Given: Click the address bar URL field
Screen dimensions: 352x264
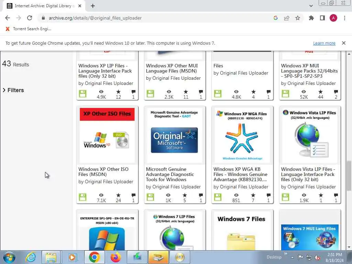Looking at the screenshot, I should point(95,18).
